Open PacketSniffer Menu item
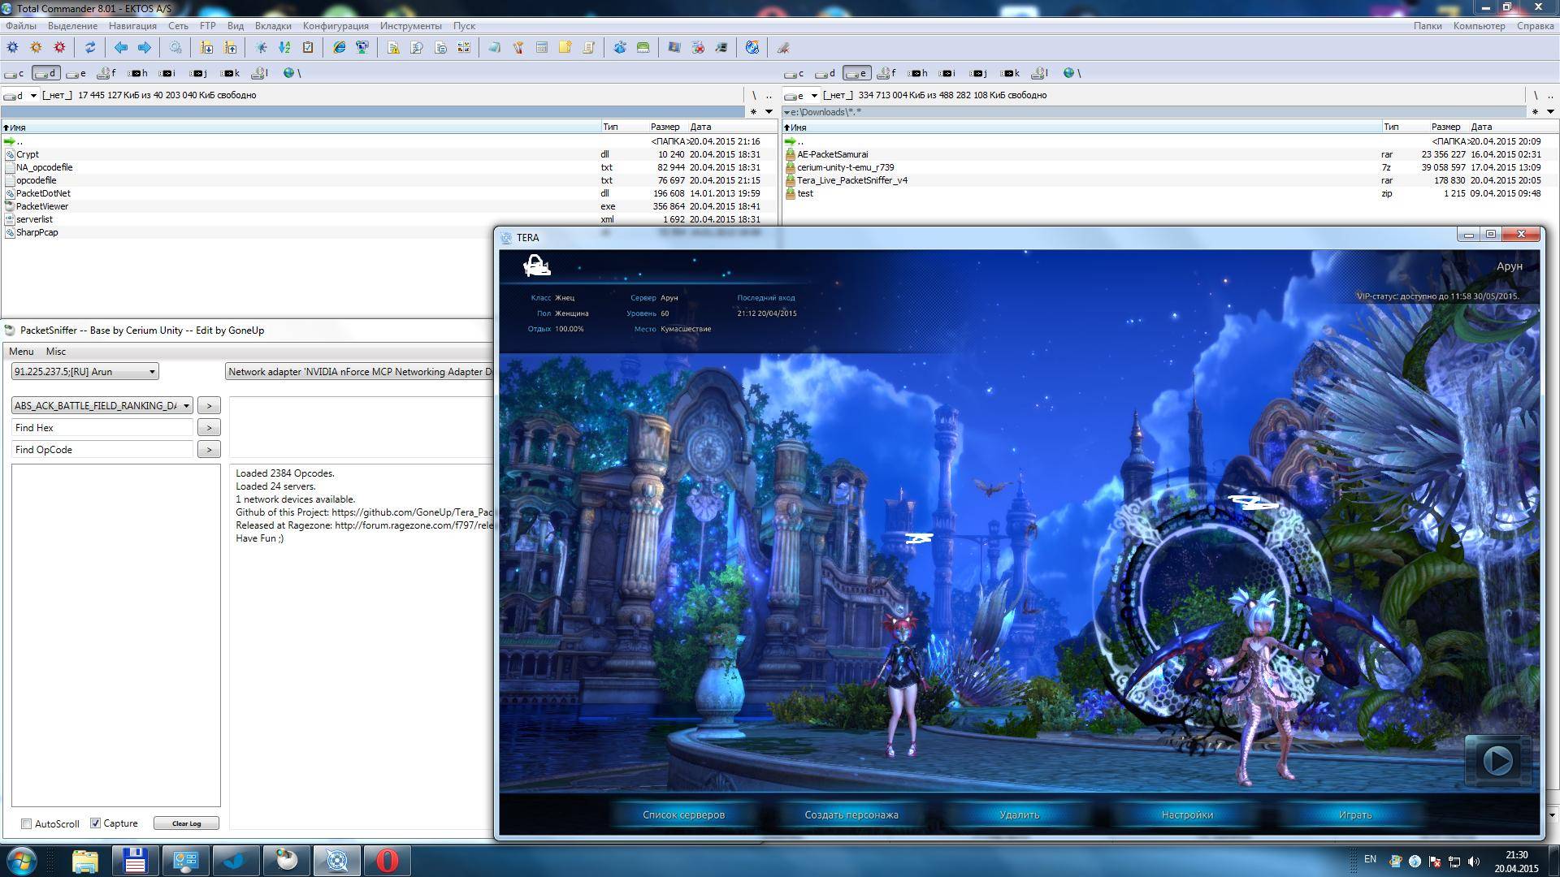Image resolution: width=1560 pixels, height=877 pixels. point(21,352)
